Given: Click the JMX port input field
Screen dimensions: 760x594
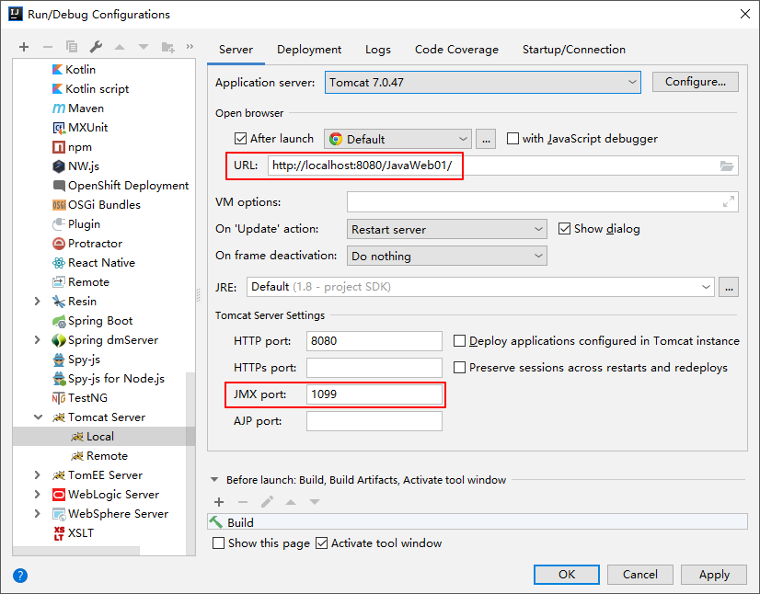Looking at the screenshot, I should 374,394.
